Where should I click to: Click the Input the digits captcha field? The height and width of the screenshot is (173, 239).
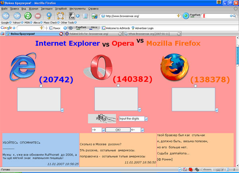131,119
